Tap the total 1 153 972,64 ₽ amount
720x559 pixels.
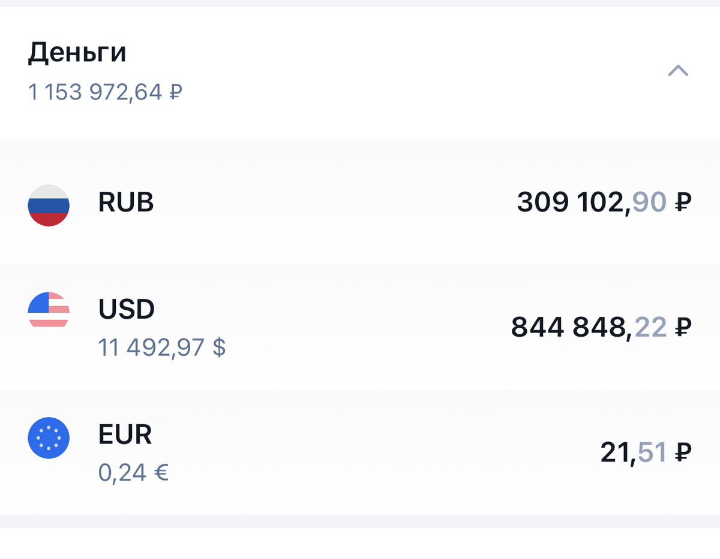coord(105,92)
